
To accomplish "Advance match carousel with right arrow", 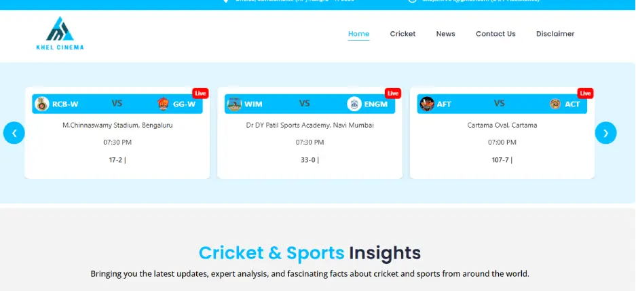I will [x=605, y=133].
